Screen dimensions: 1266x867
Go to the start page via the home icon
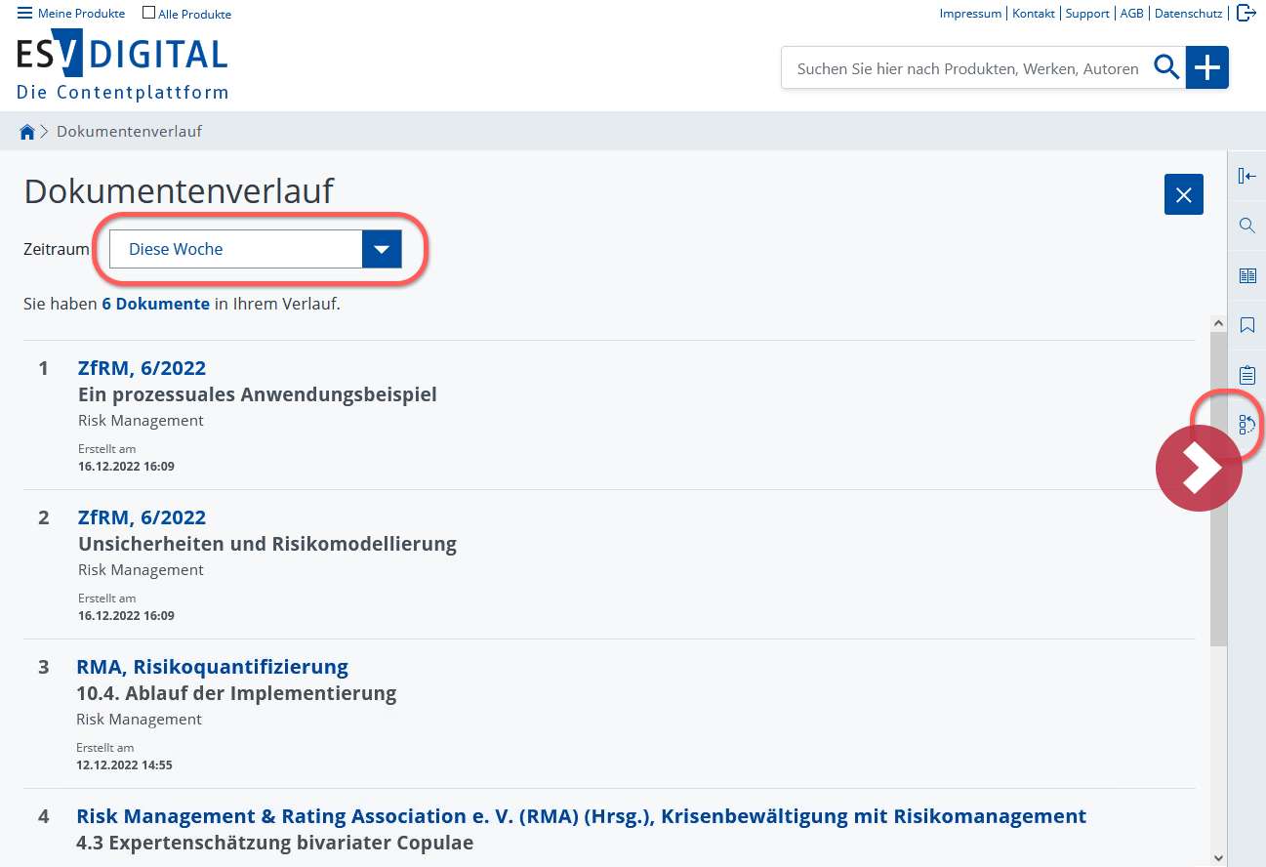click(x=26, y=130)
